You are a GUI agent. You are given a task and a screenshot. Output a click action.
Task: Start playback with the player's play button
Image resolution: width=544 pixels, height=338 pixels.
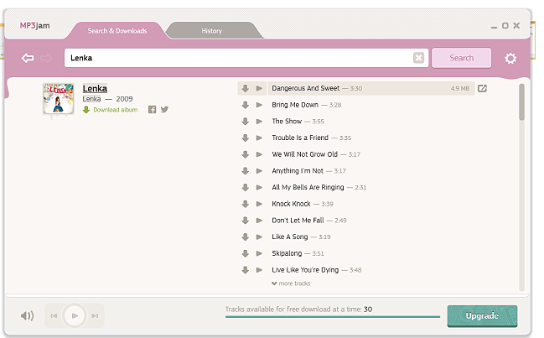click(75, 316)
